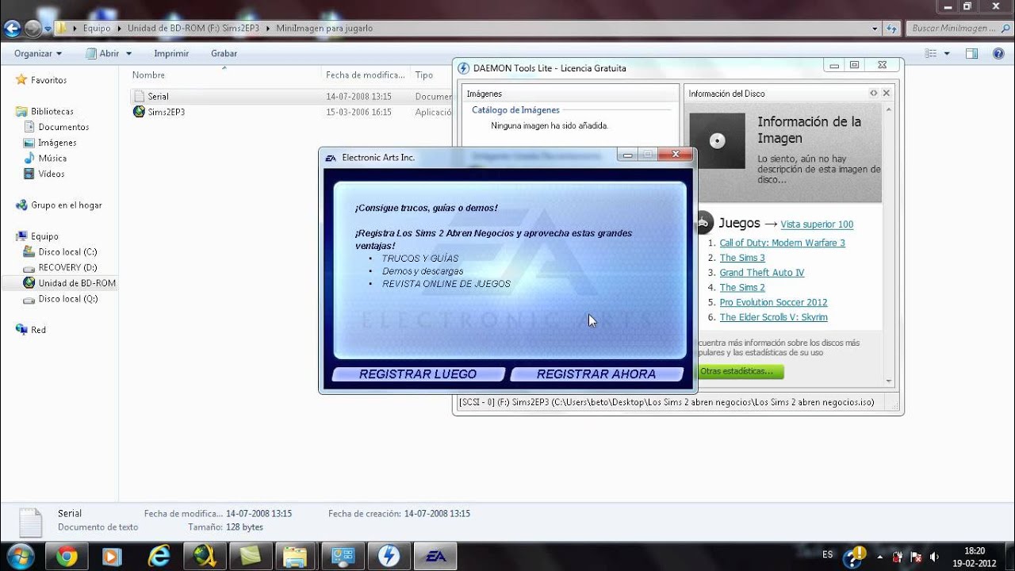Click the MiniImagen para jugarlo breadcrumb
This screenshot has height=571, width=1015.
coord(324,29)
